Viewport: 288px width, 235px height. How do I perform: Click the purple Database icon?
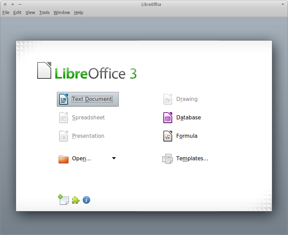point(168,117)
